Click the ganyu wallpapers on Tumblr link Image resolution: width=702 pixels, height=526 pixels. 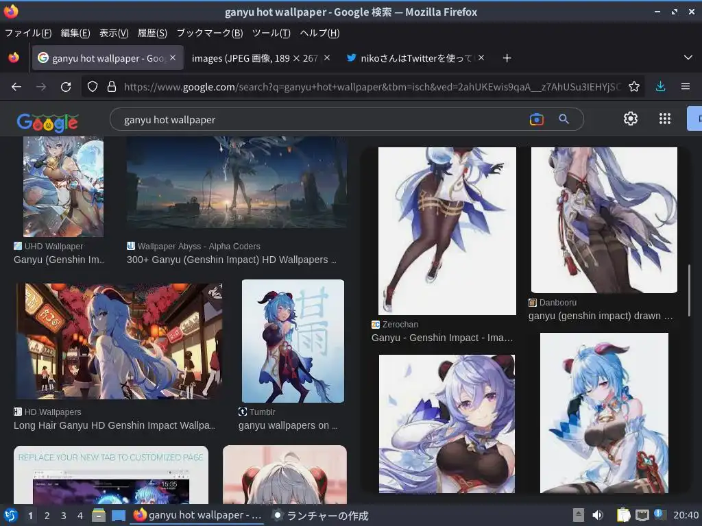pos(288,426)
